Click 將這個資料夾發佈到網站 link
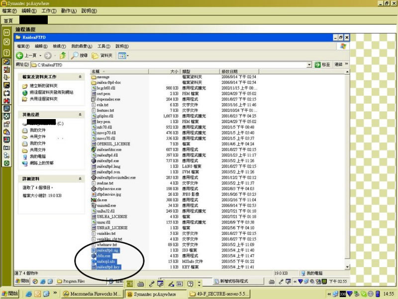Screen dimensions: 398x299 coord(51,92)
